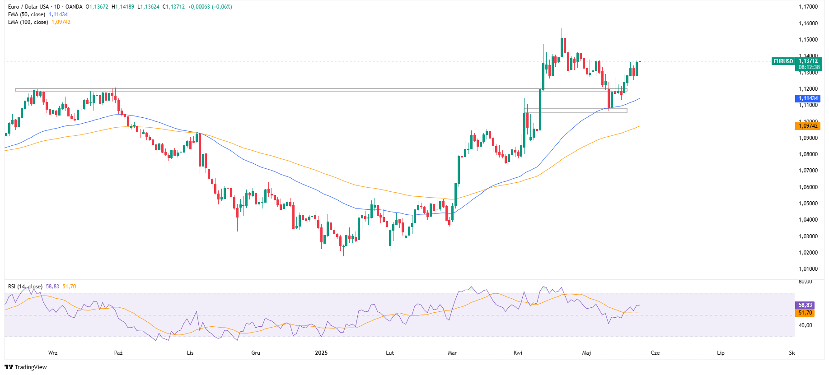
Task: Click the RSI legend value 58,83
Action: click(52, 287)
